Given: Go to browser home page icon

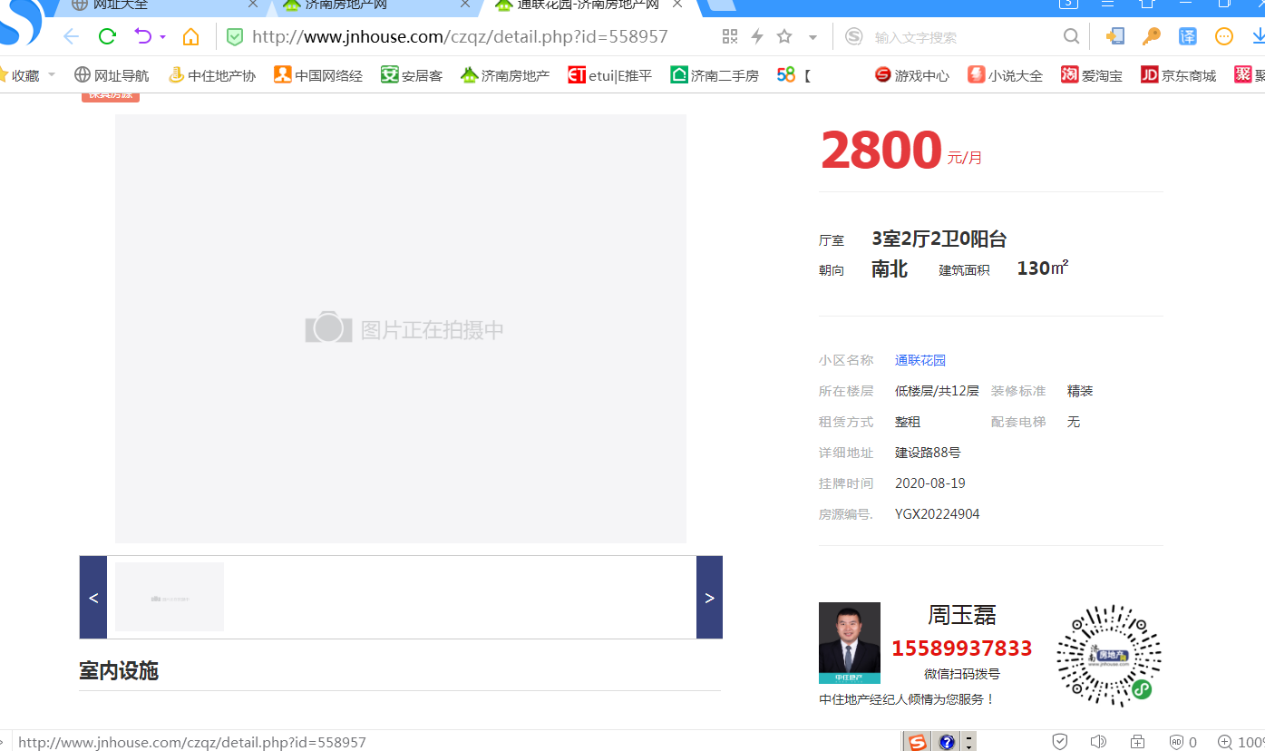Looking at the screenshot, I should point(190,37).
